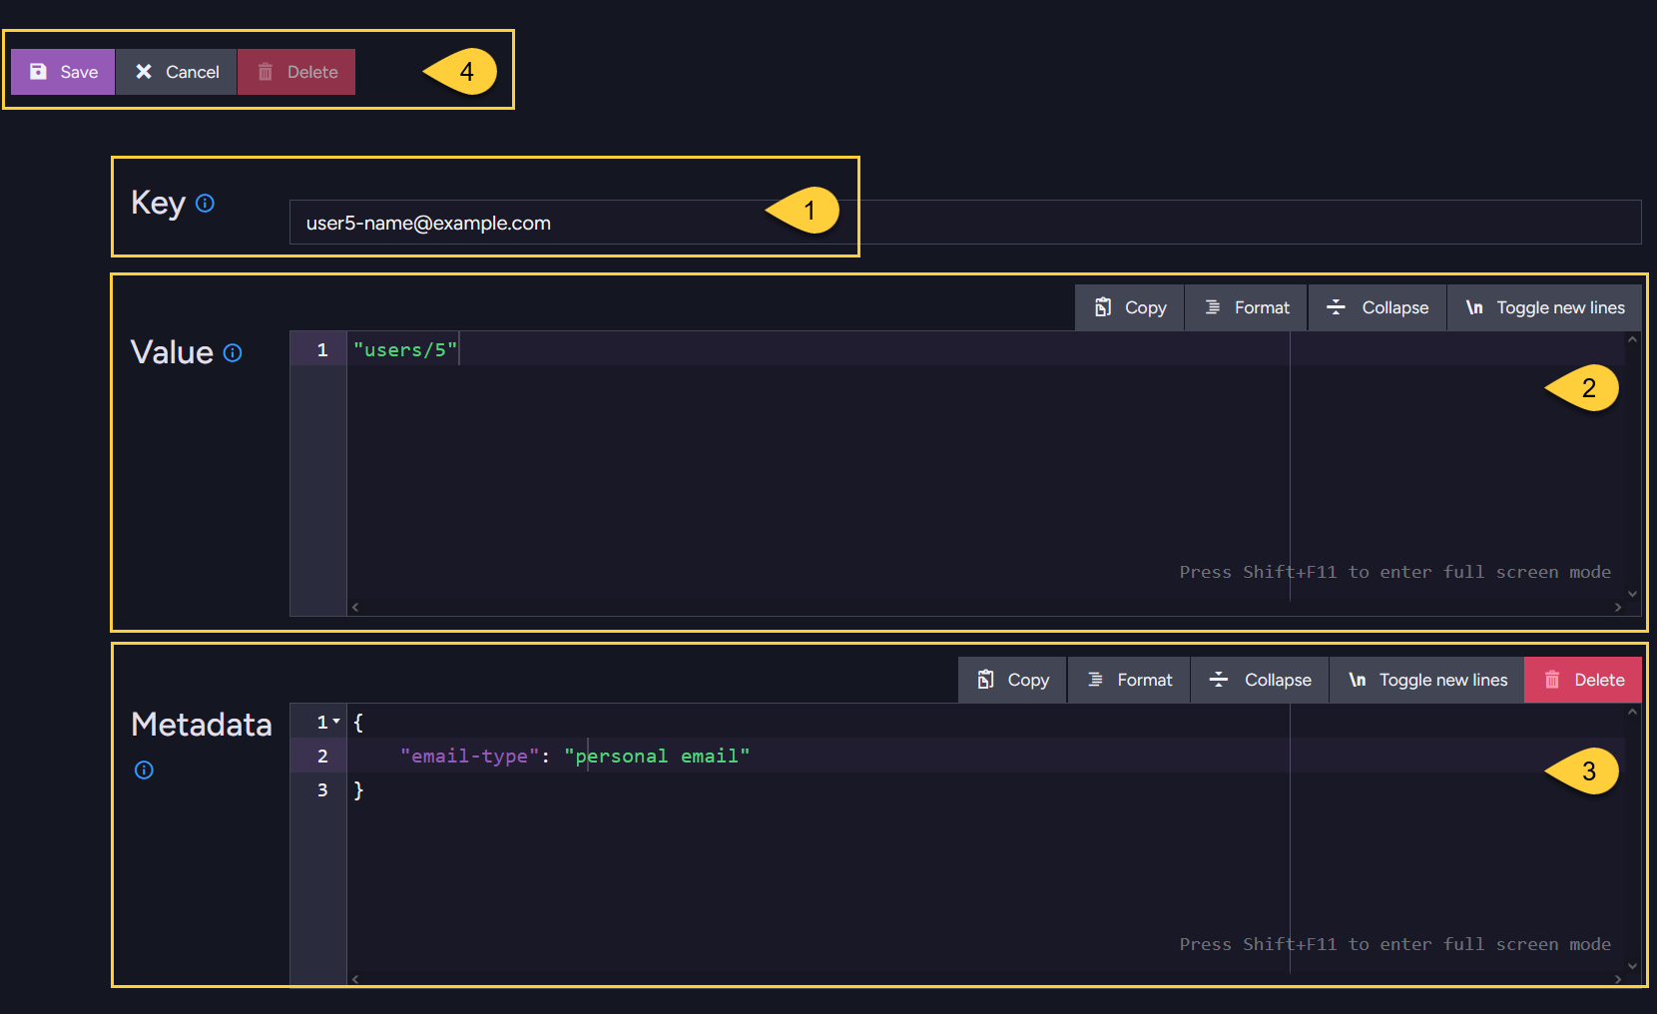Delete the Metadata using red button
This screenshot has width=1660, height=1014.
coord(1583,680)
